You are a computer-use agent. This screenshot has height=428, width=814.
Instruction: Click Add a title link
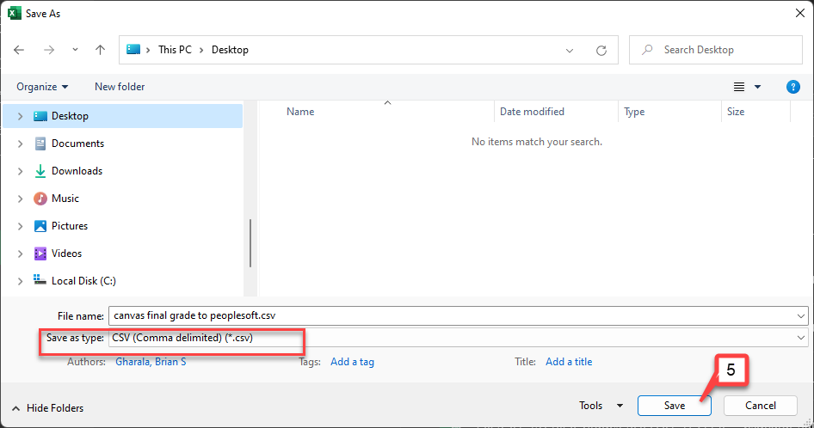(x=569, y=362)
